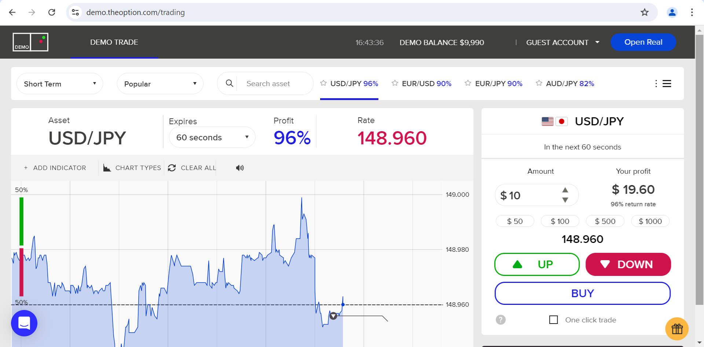Image resolution: width=704 pixels, height=347 pixels.
Task: Open site information icon in address bar
Action: (x=76, y=12)
